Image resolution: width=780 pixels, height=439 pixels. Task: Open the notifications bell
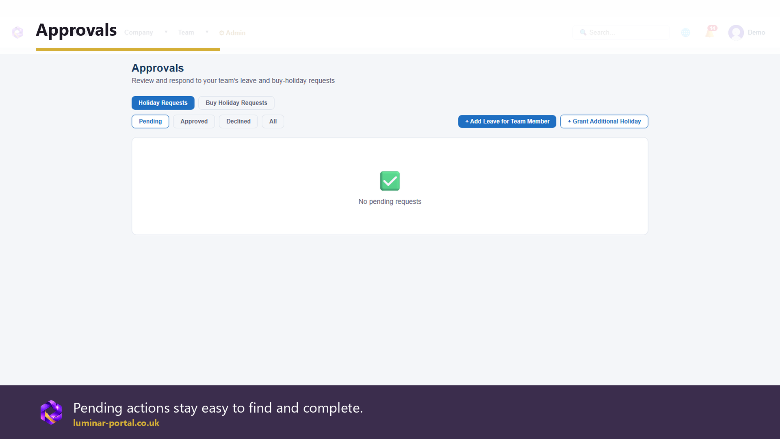[710, 32]
